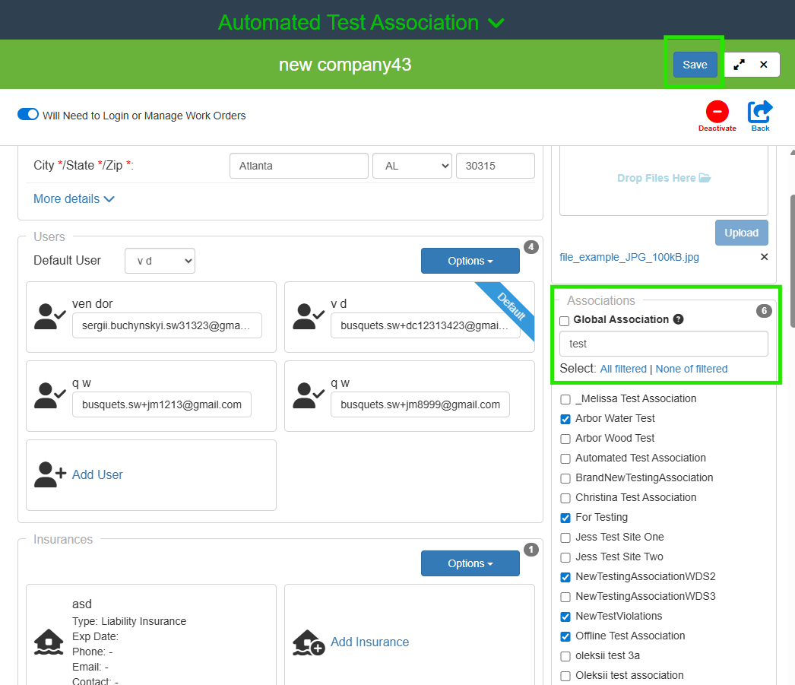The width and height of the screenshot is (795, 685).
Task: Check the Jess Test Site One checkbox
Action: (x=565, y=538)
